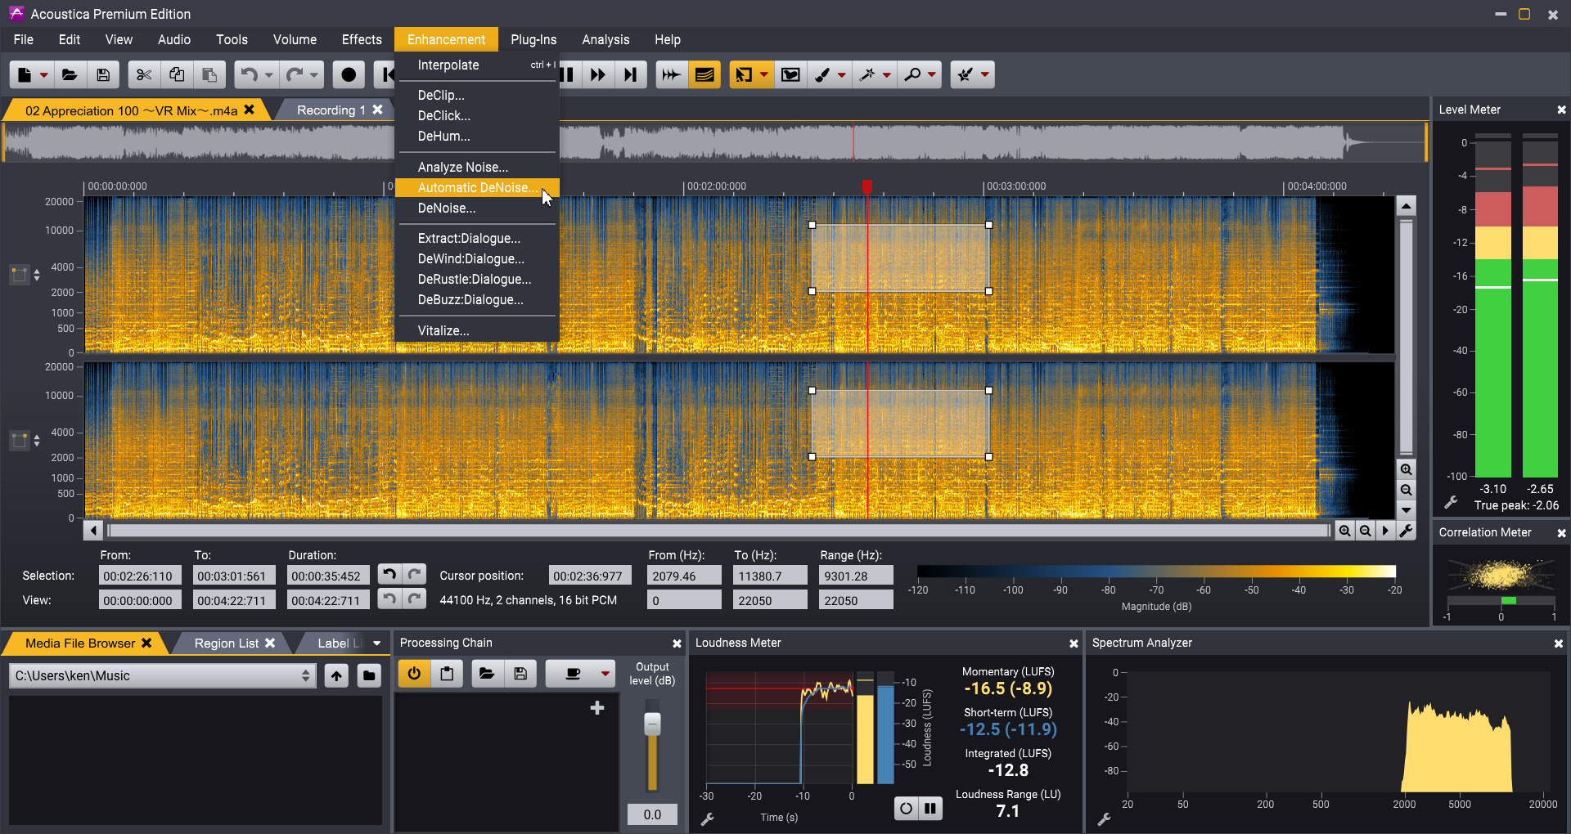
Task: Select the magic wand tool
Action: tap(867, 74)
